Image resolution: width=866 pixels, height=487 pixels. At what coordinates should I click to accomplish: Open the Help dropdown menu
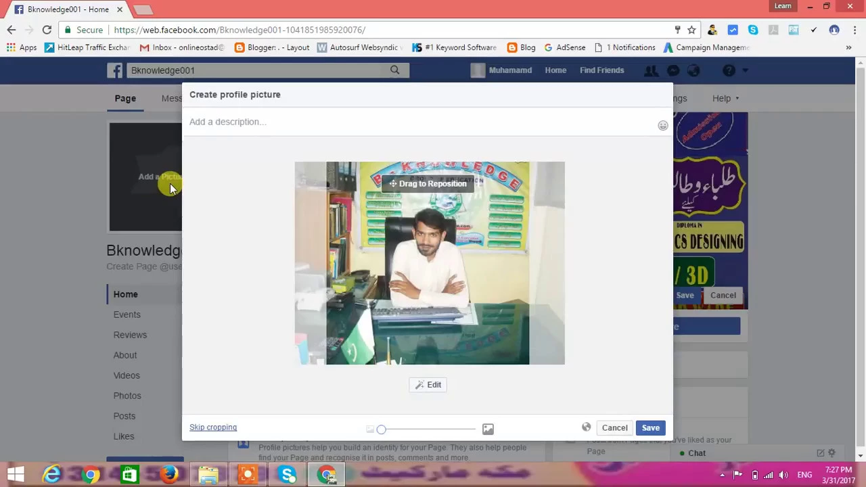(x=725, y=98)
